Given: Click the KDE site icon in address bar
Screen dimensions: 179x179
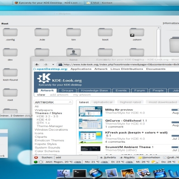Looking at the screenshot, I should point(60,64).
